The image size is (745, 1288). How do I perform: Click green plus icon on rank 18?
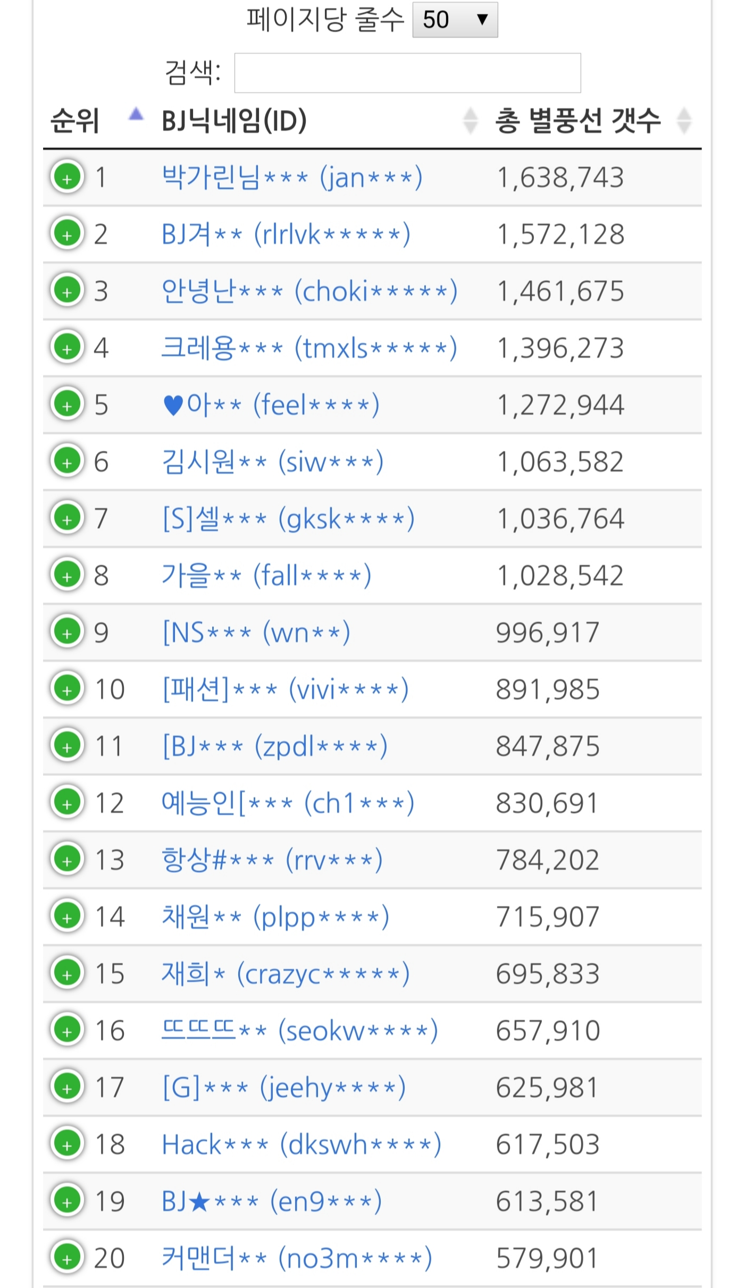pos(68,1143)
